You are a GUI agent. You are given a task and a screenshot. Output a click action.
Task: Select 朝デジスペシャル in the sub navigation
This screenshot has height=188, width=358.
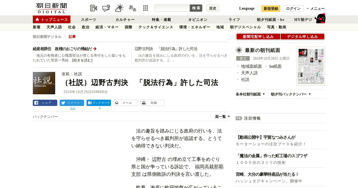coord(246,27)
